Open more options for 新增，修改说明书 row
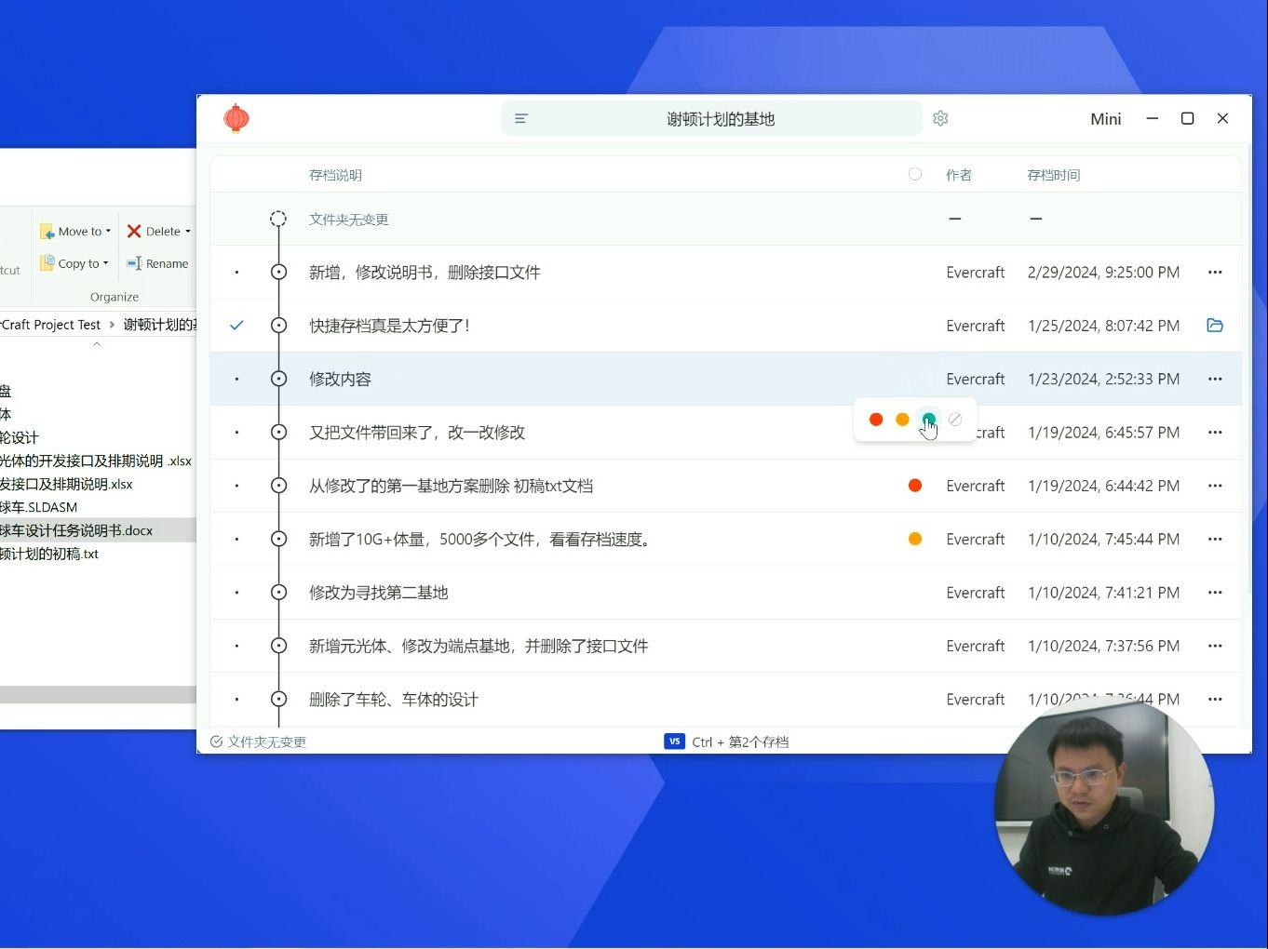The height and width of the screenshot is (949, 1268). [1215, 273]
